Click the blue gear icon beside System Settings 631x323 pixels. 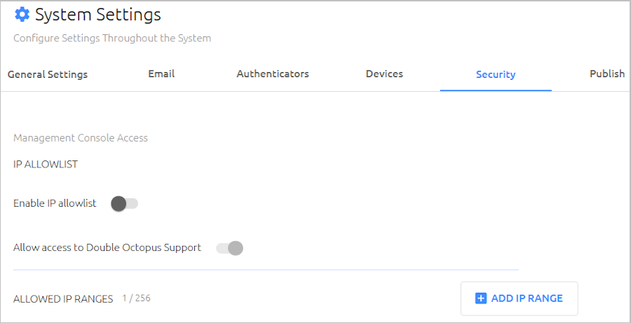coord(22,15)
